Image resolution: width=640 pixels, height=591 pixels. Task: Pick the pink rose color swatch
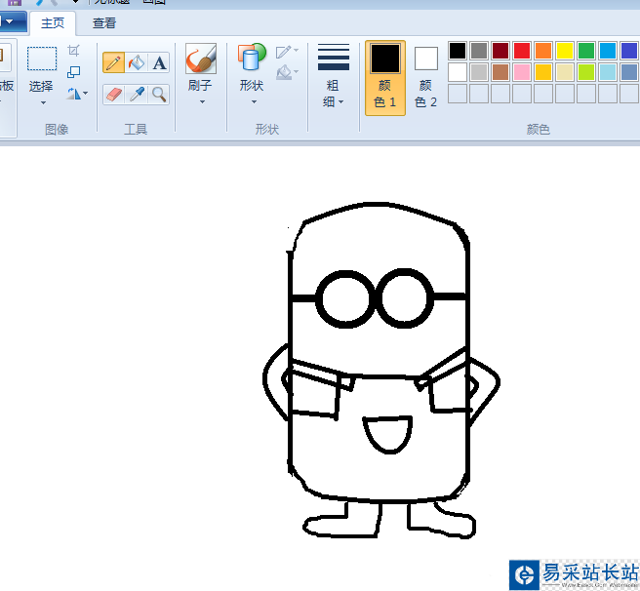(522, 72)
